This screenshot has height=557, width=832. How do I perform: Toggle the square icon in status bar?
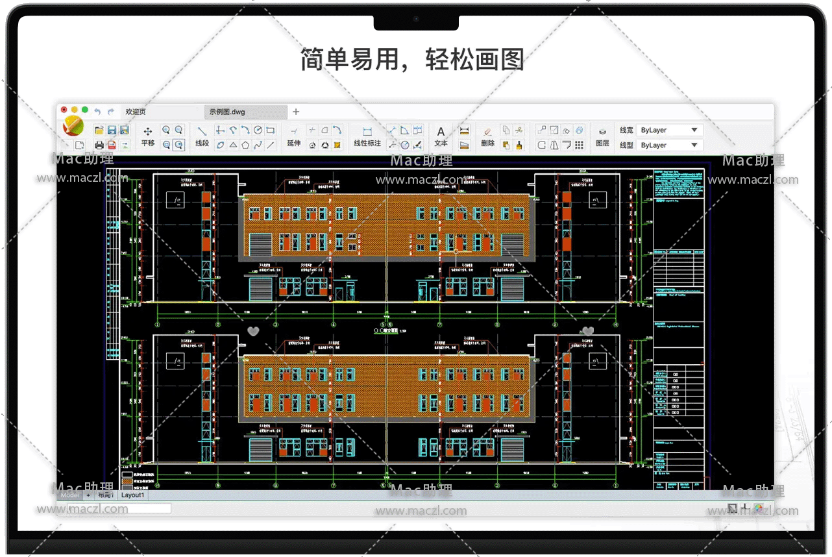[x=733, y=508]
